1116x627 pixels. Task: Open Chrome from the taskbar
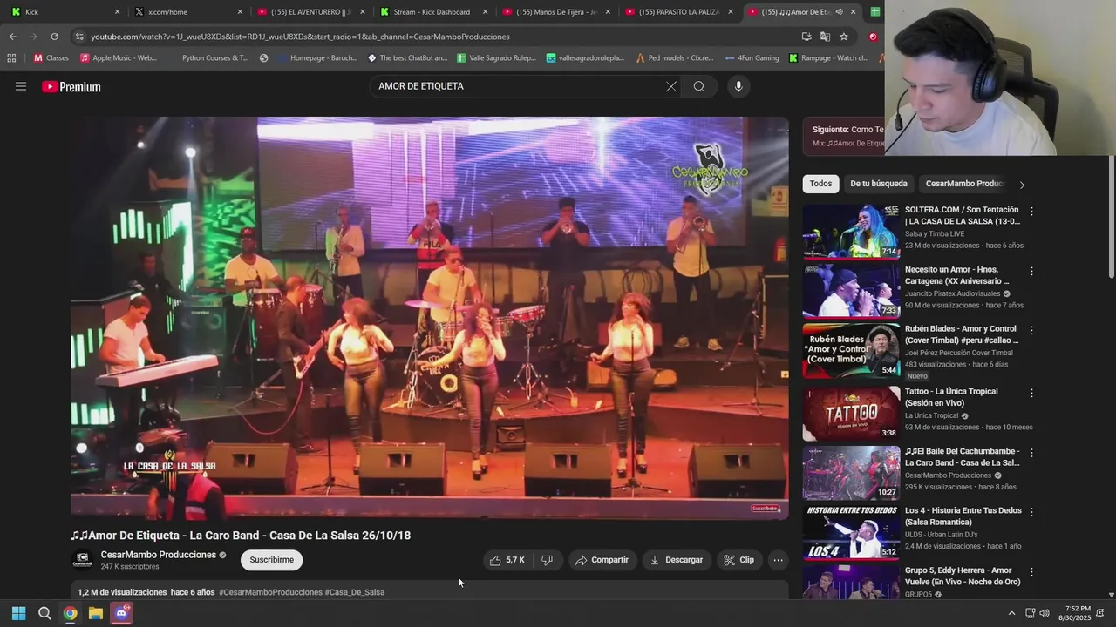coord(70,613)
